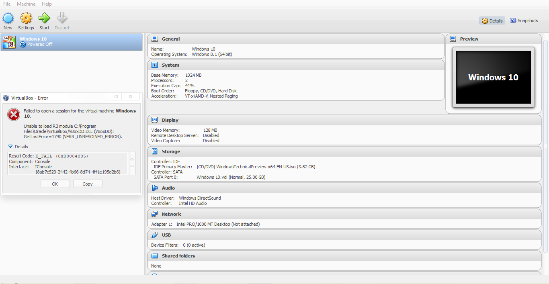This screenshot has width=549, height=284.
Task: Click the Storage section icon
Action: click(155, 151)
